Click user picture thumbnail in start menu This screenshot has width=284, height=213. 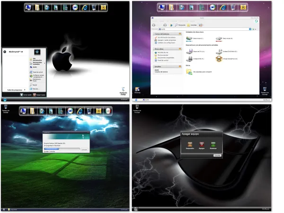[x=37, y=52]
